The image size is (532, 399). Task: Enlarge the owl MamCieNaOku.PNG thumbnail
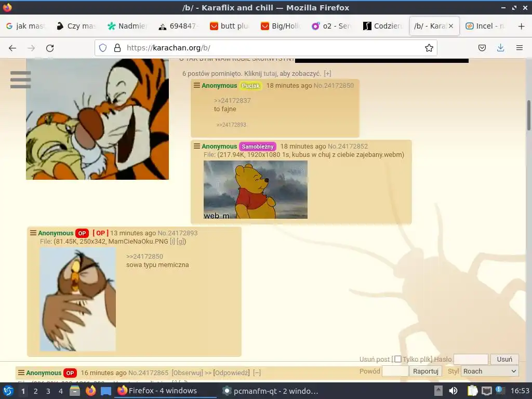(78, 299)
